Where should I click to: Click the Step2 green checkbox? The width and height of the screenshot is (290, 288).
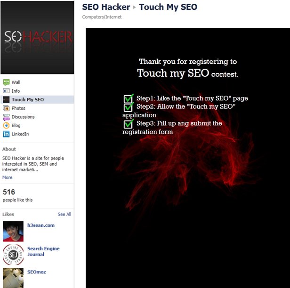click(129, 107)
